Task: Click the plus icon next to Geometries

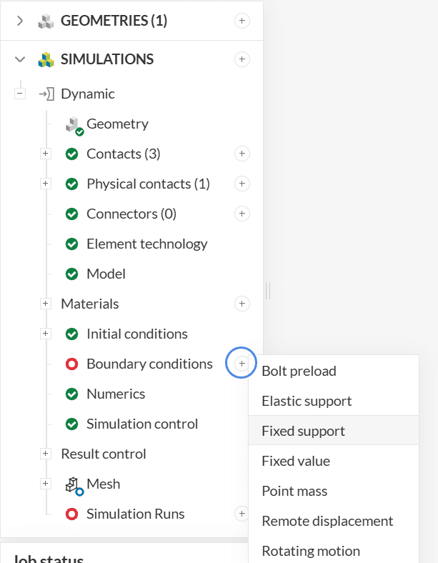Action: point(242,21)
